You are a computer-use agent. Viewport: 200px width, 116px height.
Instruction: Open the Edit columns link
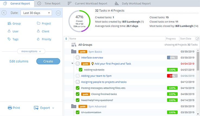click(19, 61)
